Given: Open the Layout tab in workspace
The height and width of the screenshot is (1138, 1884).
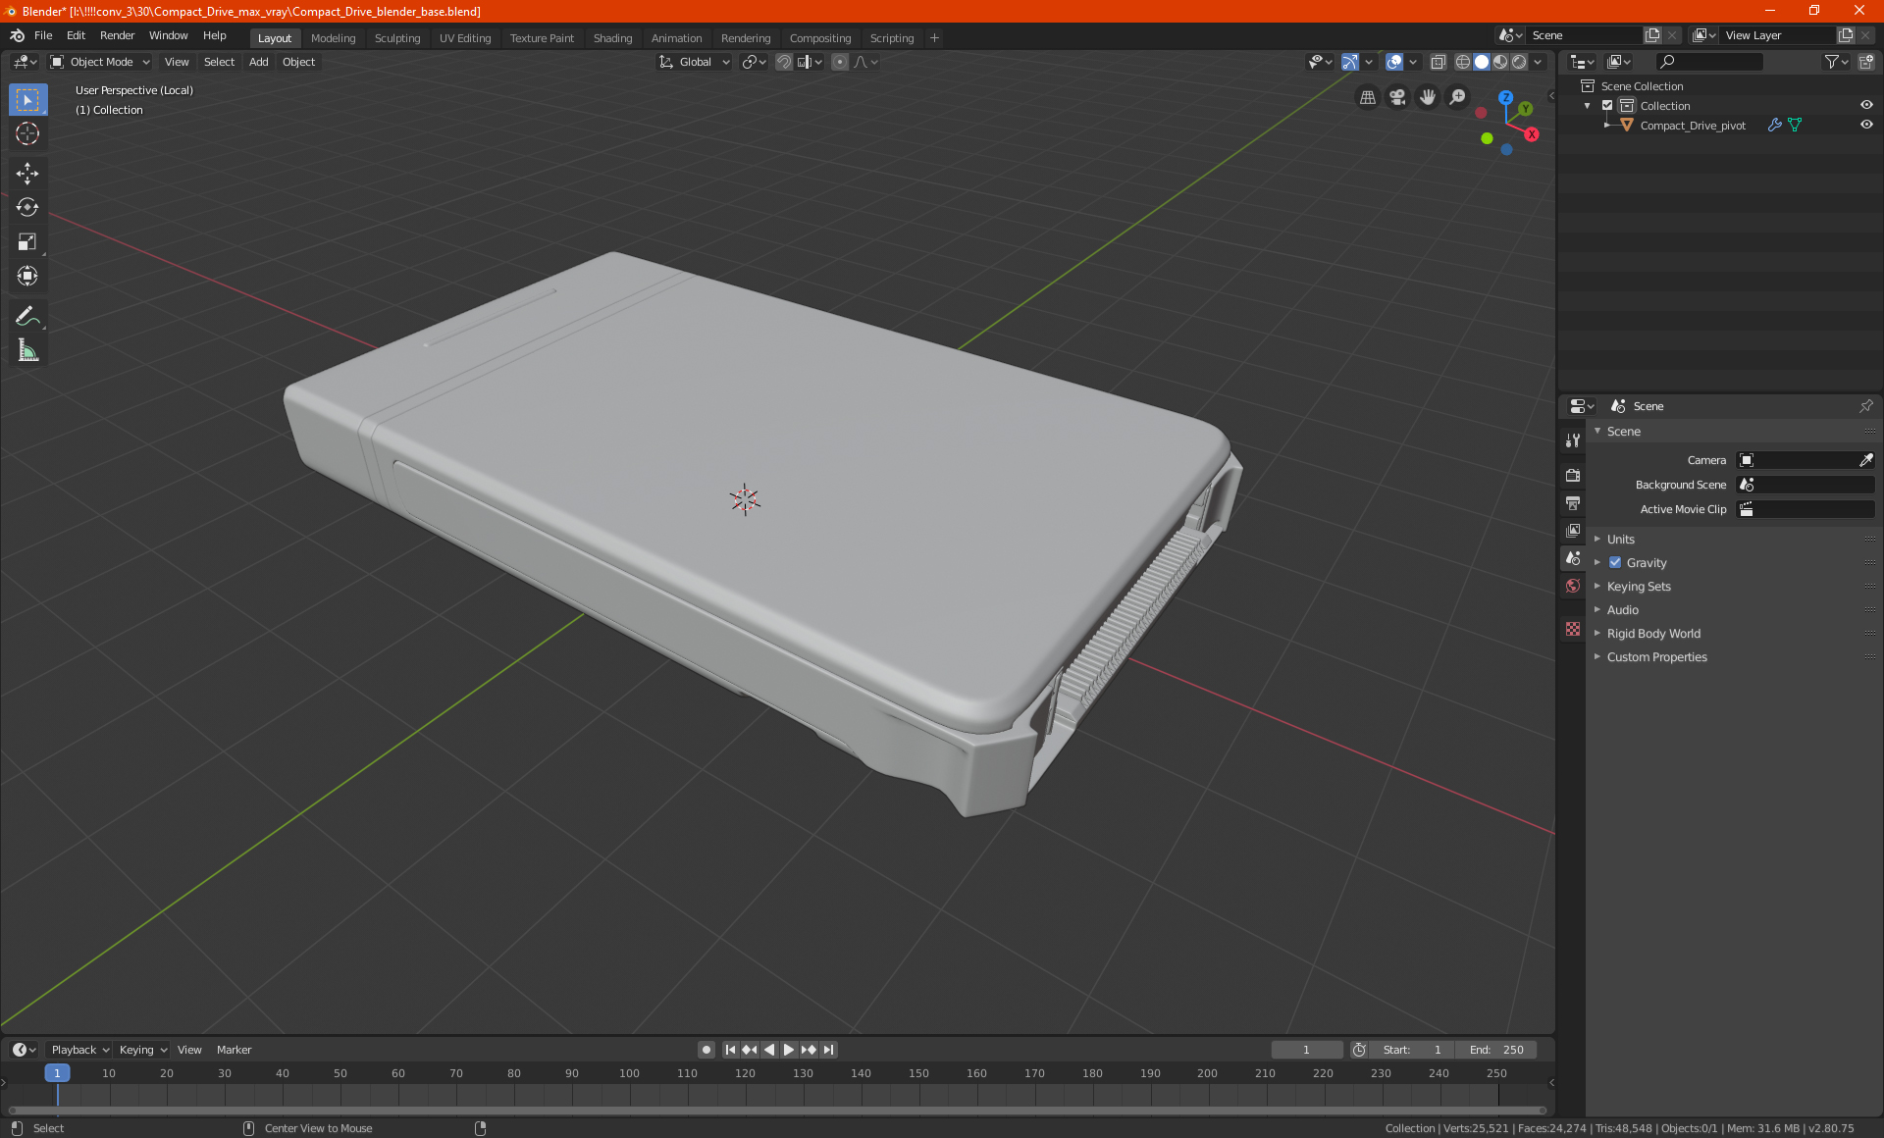Looking at the screenshot, I should (x=273, y=36).
